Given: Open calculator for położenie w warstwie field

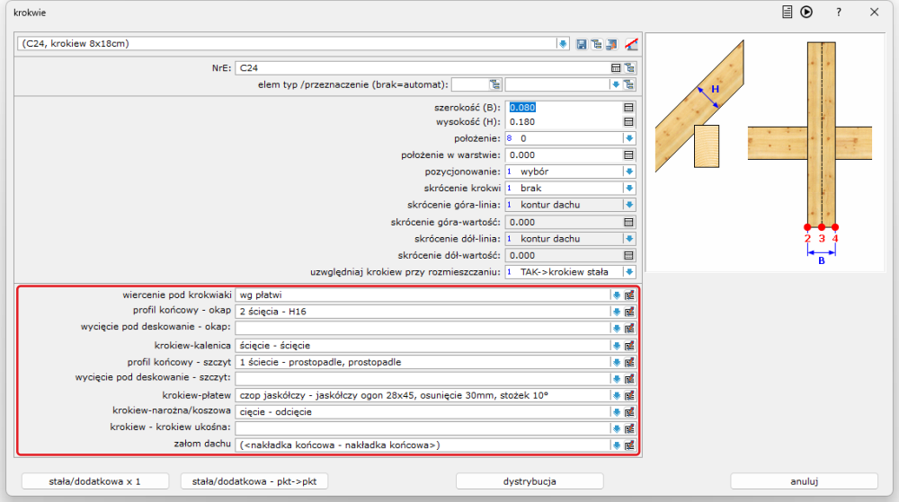Looking at the screenshot, I should 629,155.
